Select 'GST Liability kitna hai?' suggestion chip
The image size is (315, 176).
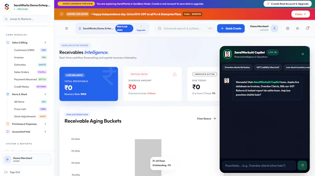click(x=268, y=67)
